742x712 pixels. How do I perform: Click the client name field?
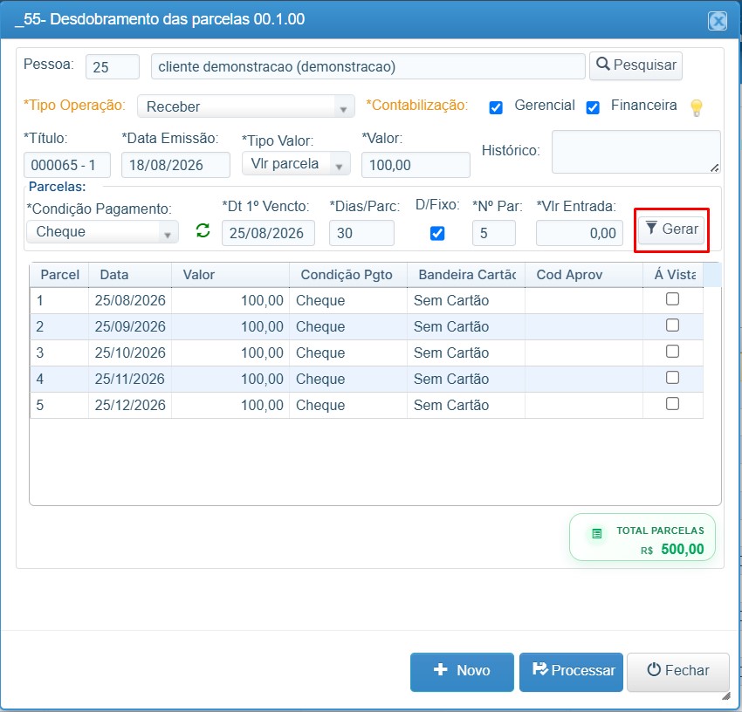click(368, 66)
